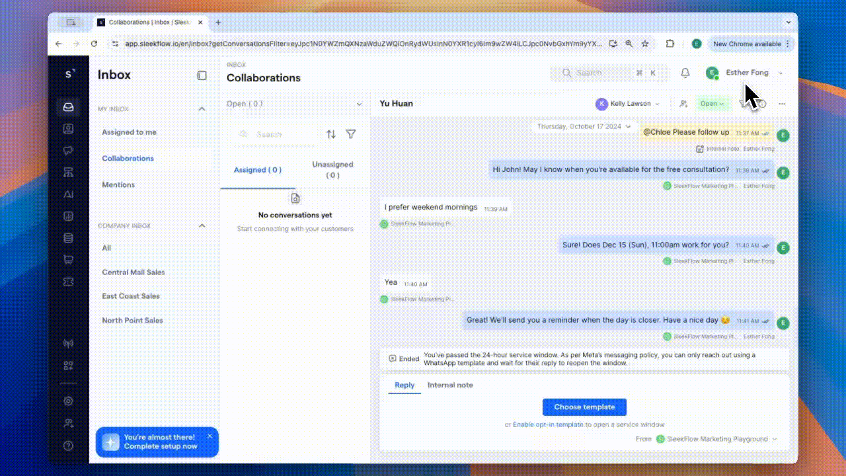Open the Inbox icon in the sidebar

coord(68,107)
